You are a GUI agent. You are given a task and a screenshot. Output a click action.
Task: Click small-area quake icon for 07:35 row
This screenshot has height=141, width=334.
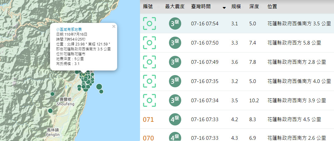[149, 81]
